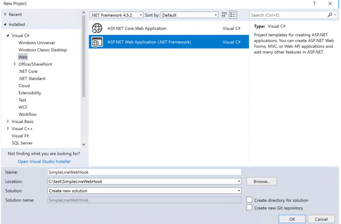
Task: Open the help question mark button
Action: [x=314, y=3]
